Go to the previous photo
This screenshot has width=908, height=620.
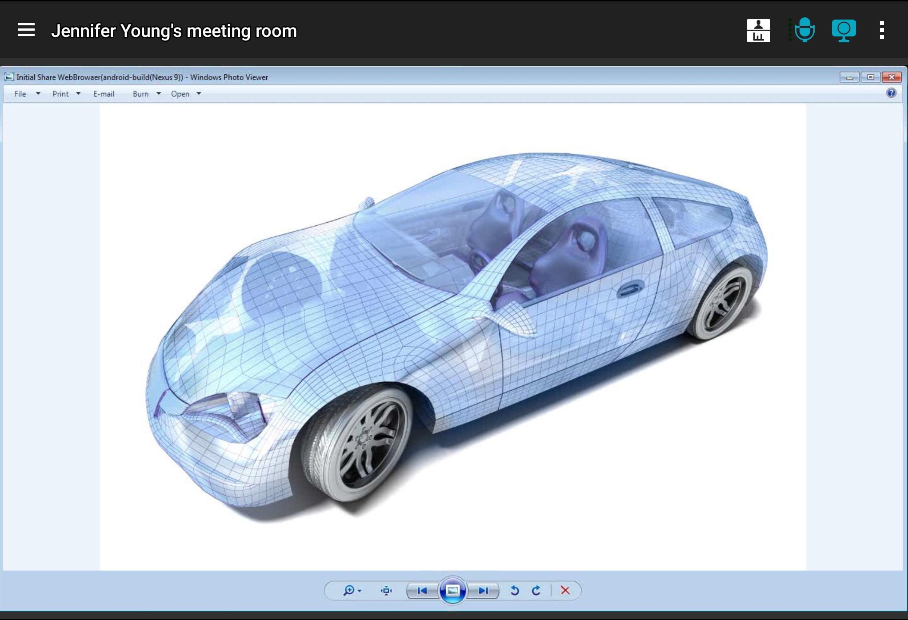click(422, 590)
